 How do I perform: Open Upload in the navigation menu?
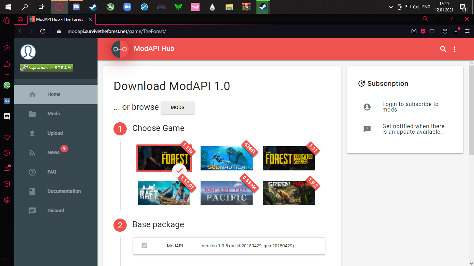pyautogui.click(x=56, y=133)
